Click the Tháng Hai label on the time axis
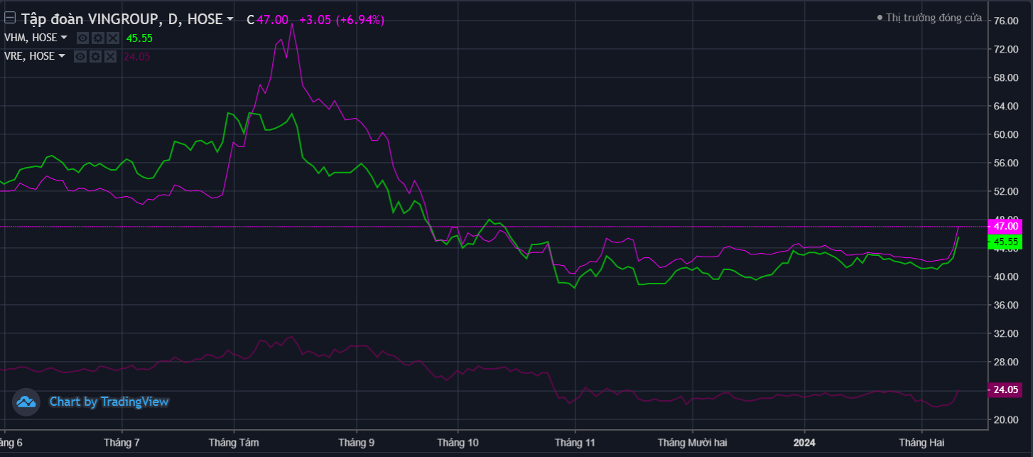This screenshot has height=457, width=1033. (x=921, y=442)
